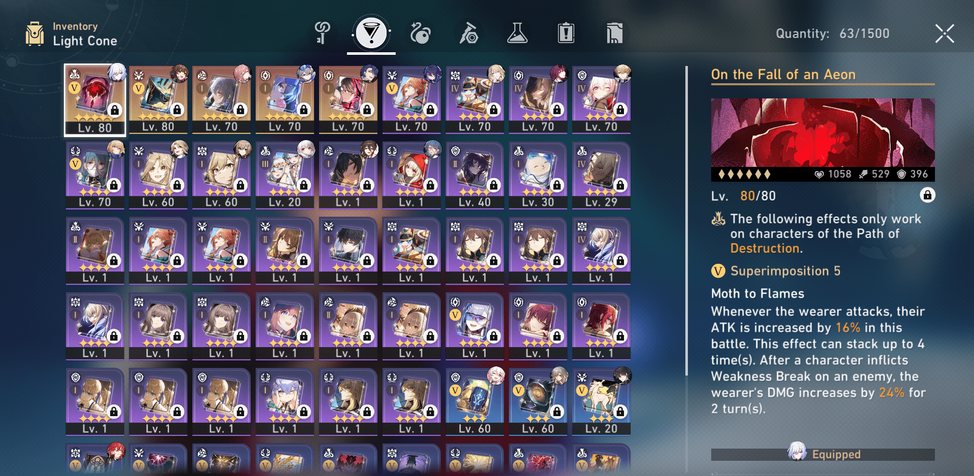Screen dimensions: 974x476
Task: Select the Lv. 20 four-star light cone in second row
Action: [285, 176]
